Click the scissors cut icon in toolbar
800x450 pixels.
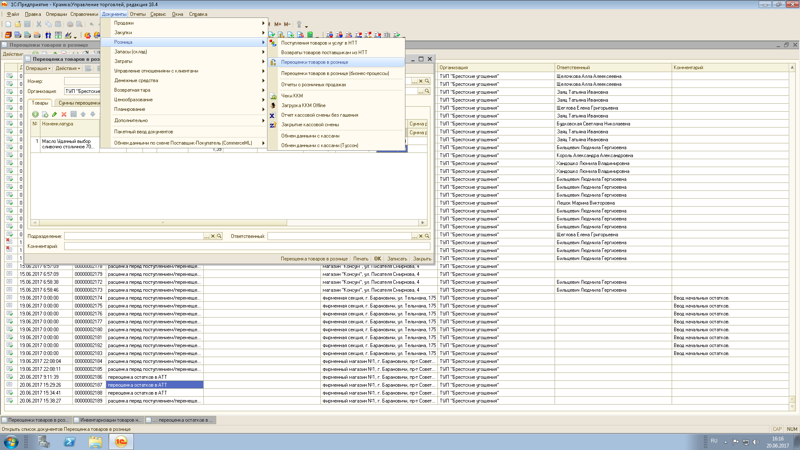(x=39, y=24)
